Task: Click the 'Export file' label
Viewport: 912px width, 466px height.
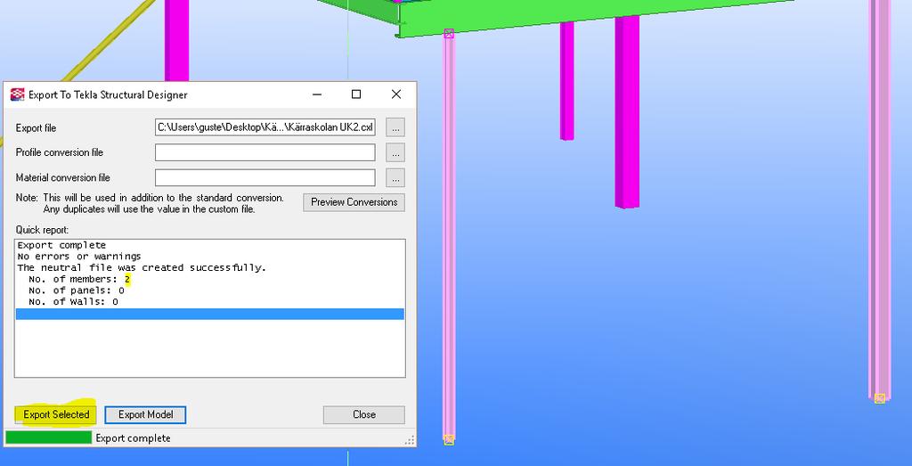Action: [x=36, y=128]
